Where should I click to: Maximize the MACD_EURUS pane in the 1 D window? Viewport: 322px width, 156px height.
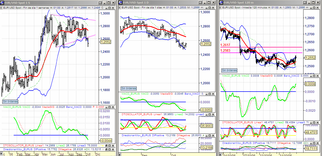pos(210,94)
